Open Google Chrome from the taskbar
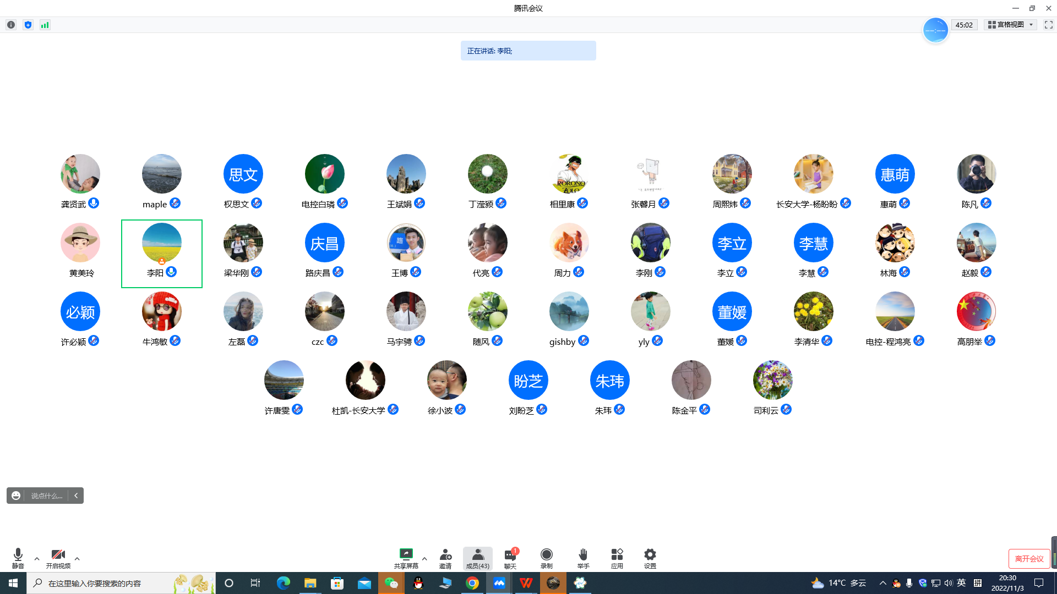The height and width of the screenshot is (594, 1057). pyautogui.click(x=472, y=583)
